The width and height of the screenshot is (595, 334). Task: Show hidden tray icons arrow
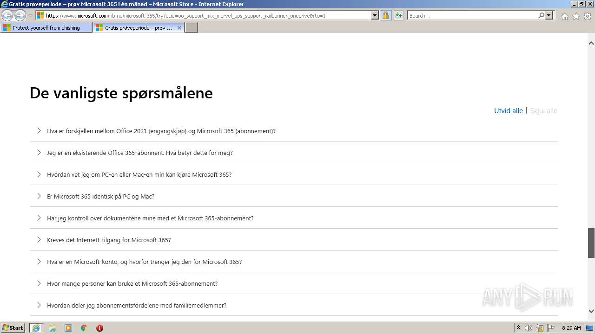coord(519,328)
